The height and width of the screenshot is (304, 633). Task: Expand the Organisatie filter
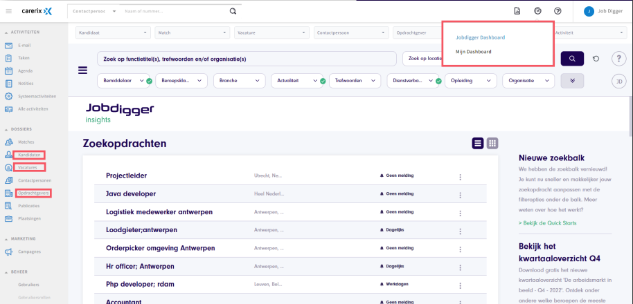click(528, 81)
